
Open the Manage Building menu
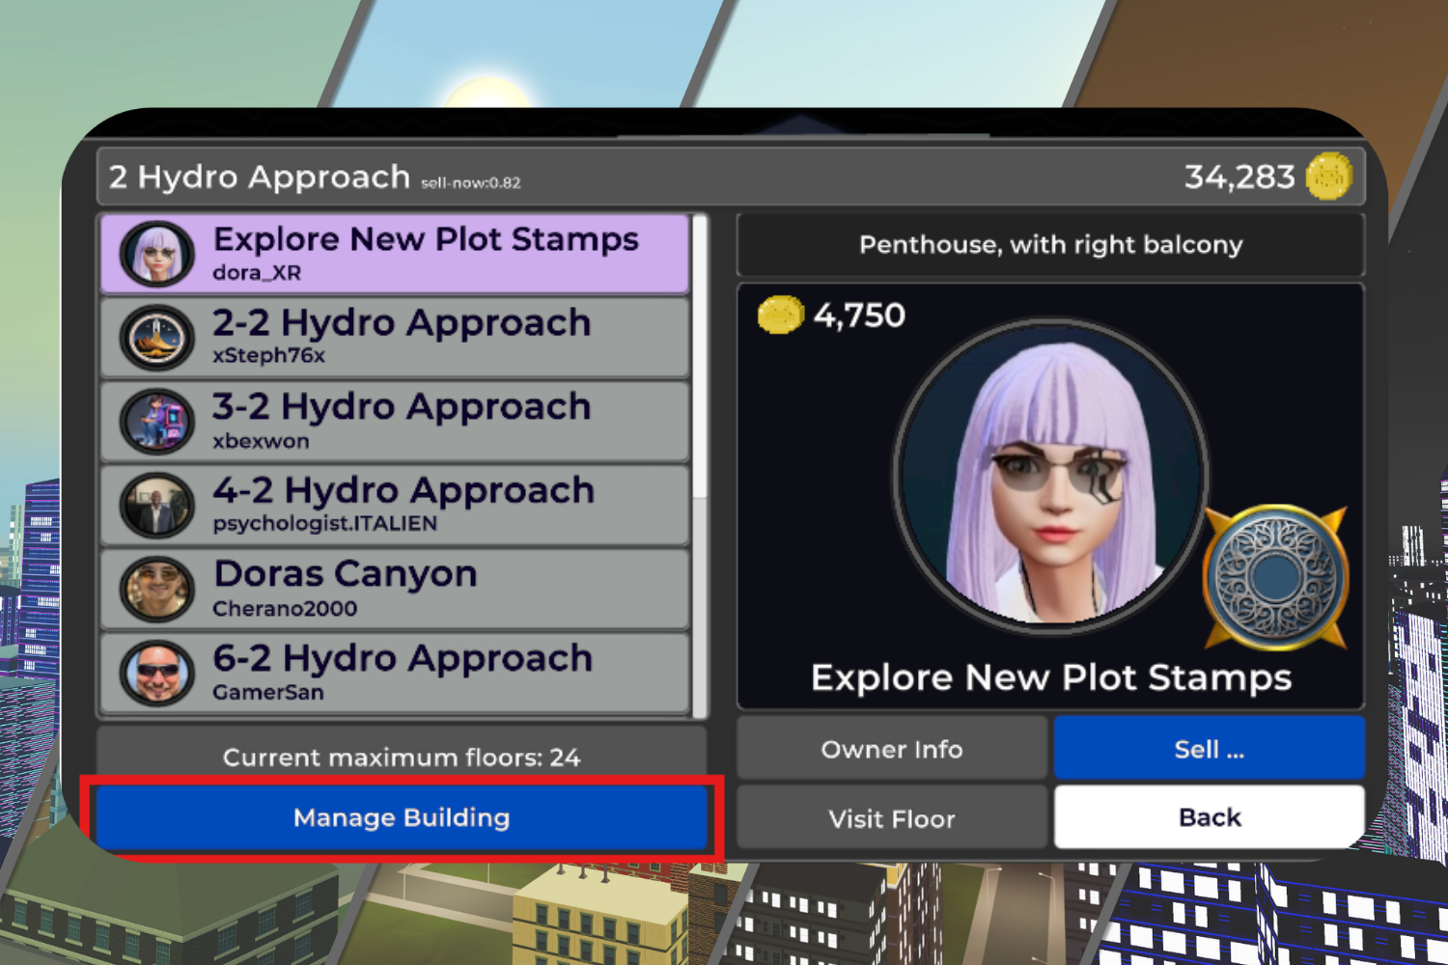click(402, 818)
